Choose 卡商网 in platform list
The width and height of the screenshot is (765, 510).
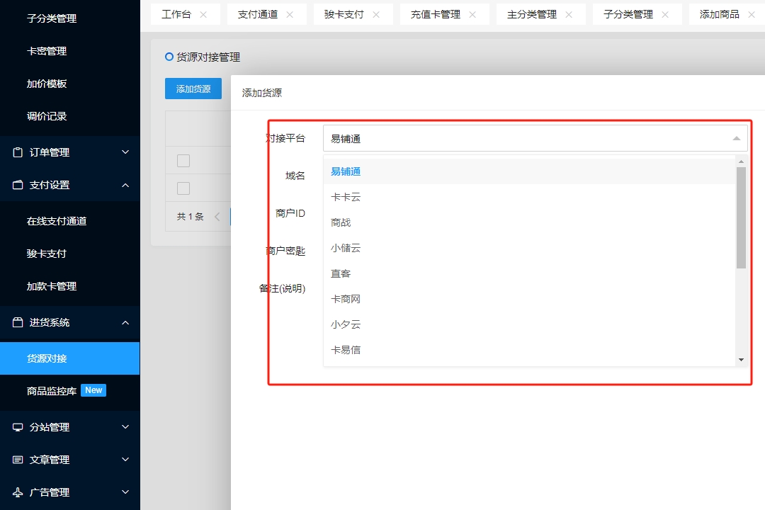(x=529, y=299)
